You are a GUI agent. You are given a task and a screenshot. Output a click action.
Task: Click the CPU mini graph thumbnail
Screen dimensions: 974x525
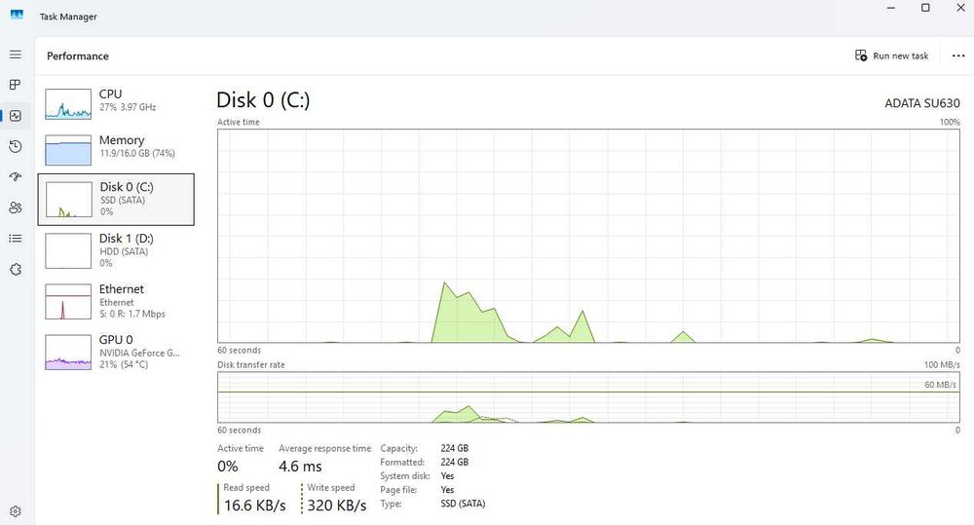[68, 104]
